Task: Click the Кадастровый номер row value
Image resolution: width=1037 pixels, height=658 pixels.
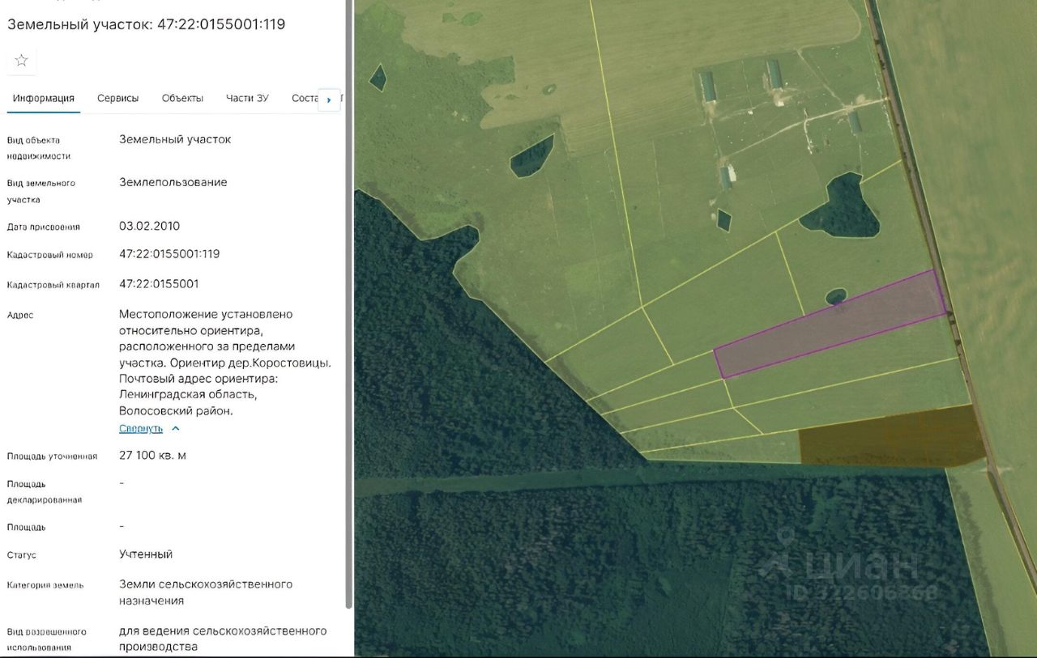Action: [169, 254]
